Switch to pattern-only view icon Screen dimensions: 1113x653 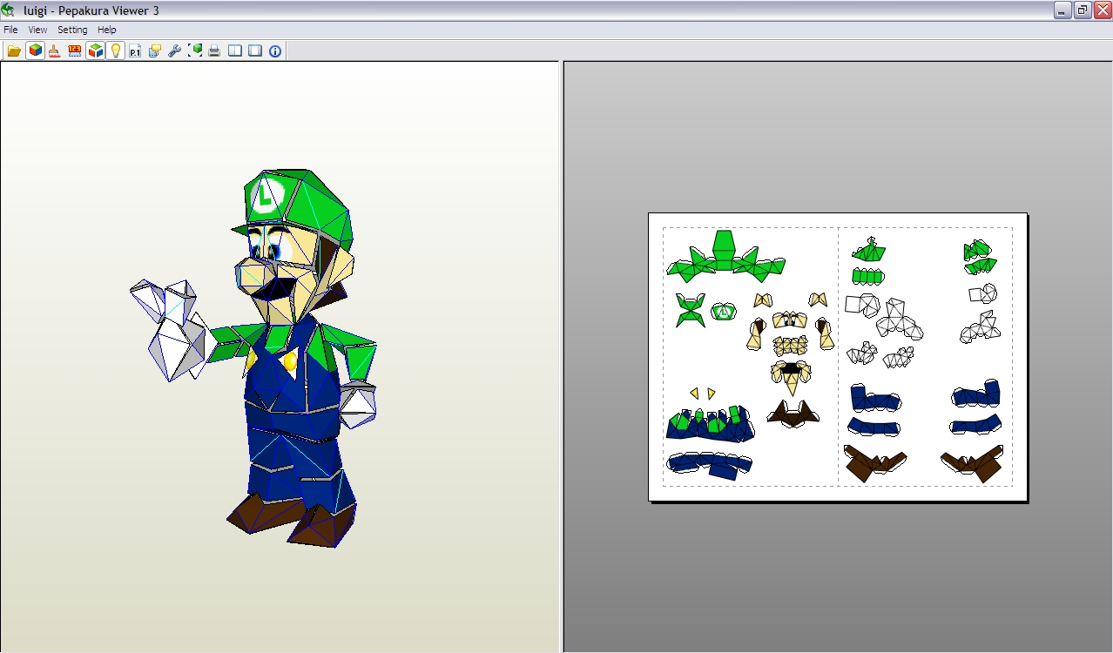tap(253, 50)
